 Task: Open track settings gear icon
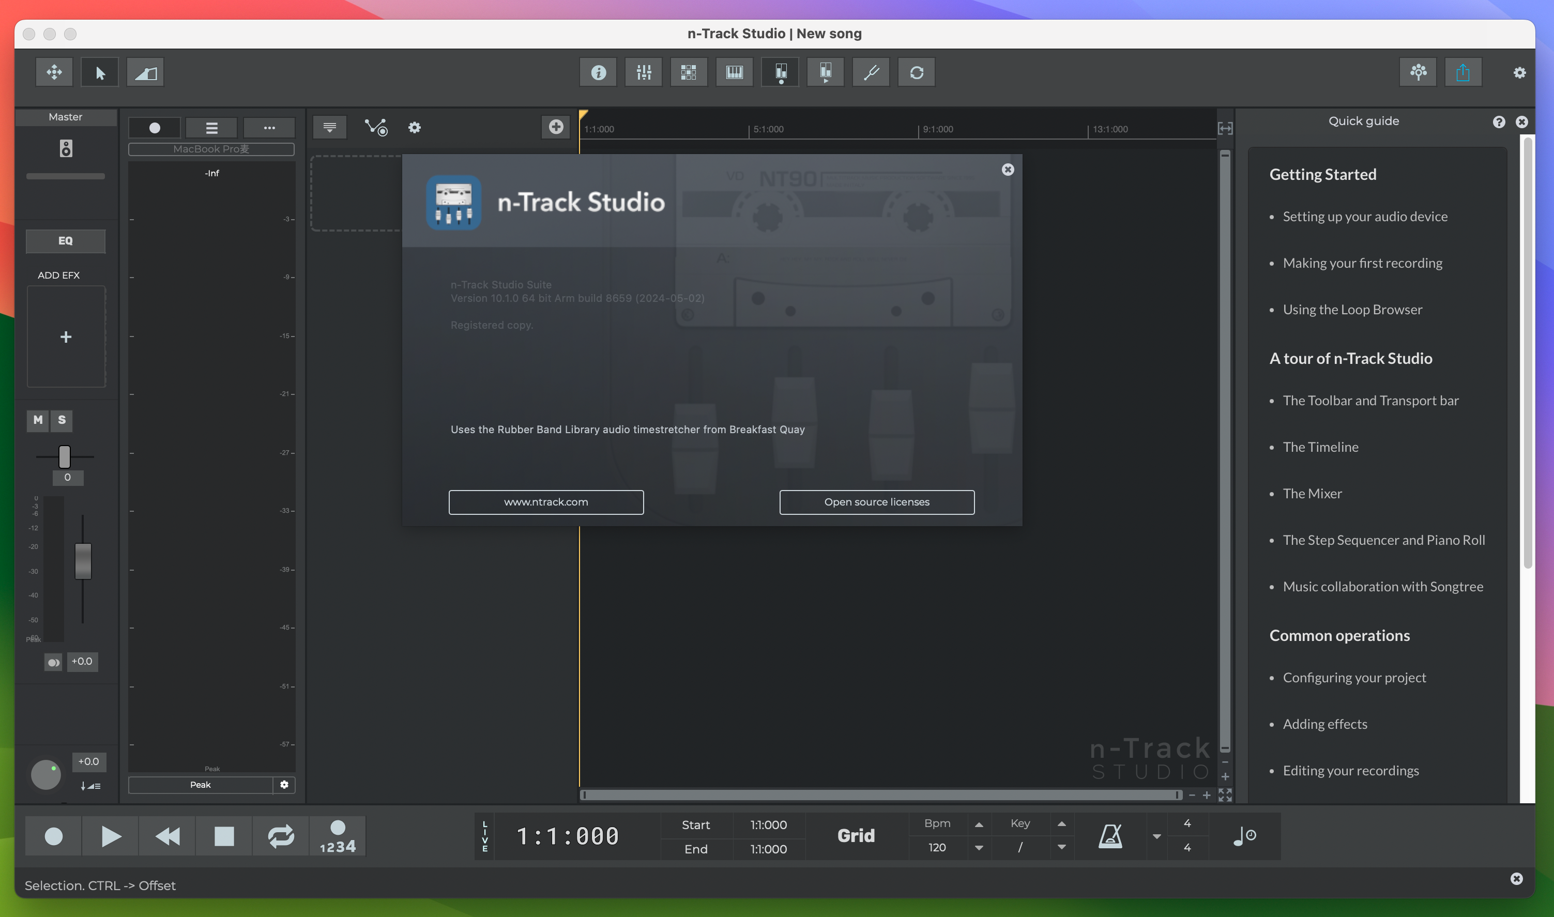(x=414, y=128)
